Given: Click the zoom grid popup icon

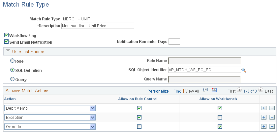Looking at the screenshot, I should [x=205, y=90].
